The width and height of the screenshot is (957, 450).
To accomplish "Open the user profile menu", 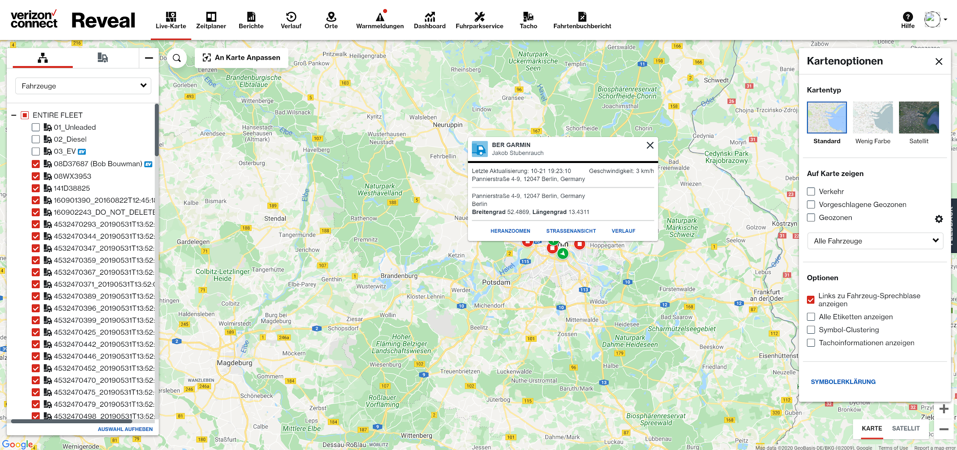I will [936, 20].
